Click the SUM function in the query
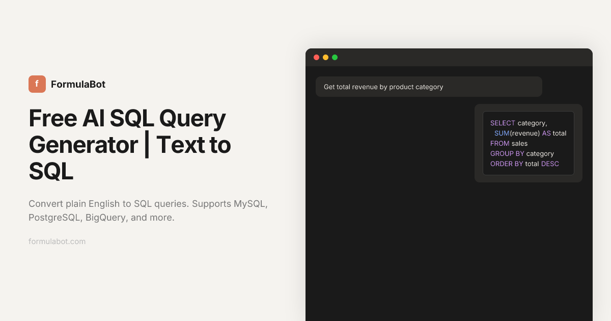This screenshot has width=611, height=321. point(502,133)
